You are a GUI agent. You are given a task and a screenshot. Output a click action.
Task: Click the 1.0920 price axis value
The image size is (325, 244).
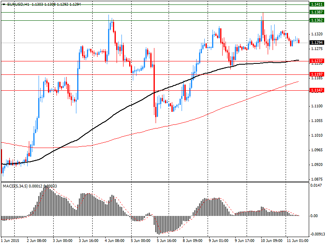tap(317, 165)
